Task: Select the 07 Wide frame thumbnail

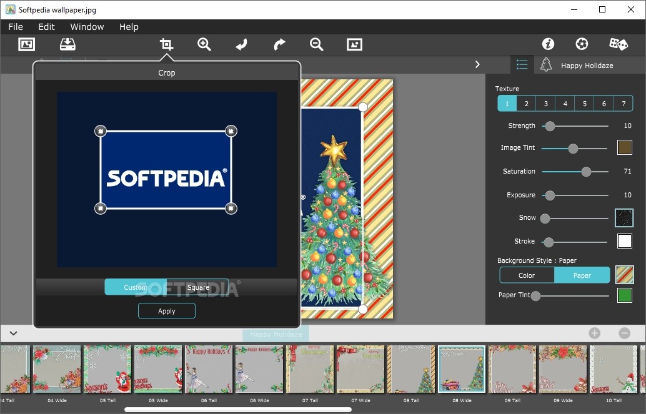Action: point(360,369)
